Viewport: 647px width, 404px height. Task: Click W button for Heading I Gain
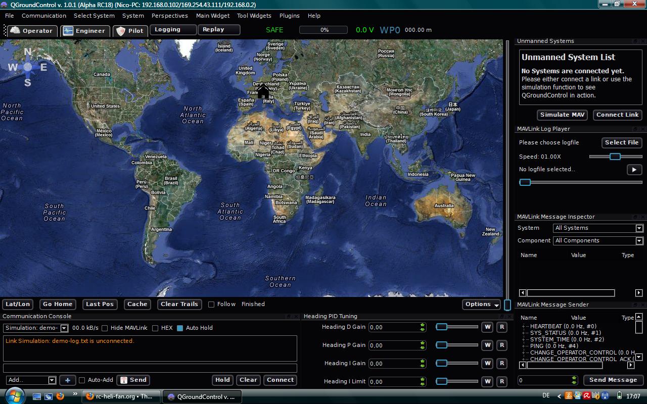tap(487, 364)
